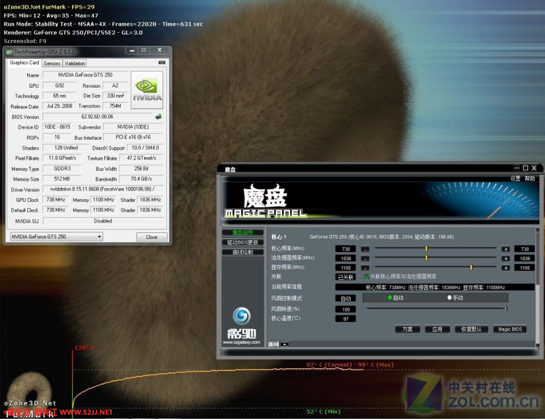Click the Memory Size value 512 MB
The width and height of the screenshot is (545, 419).
click(62, 179)
